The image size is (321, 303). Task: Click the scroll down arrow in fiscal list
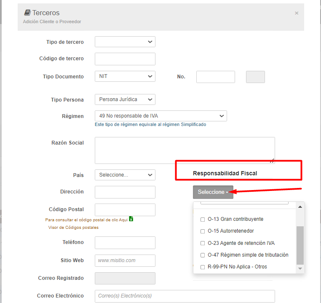300,268
